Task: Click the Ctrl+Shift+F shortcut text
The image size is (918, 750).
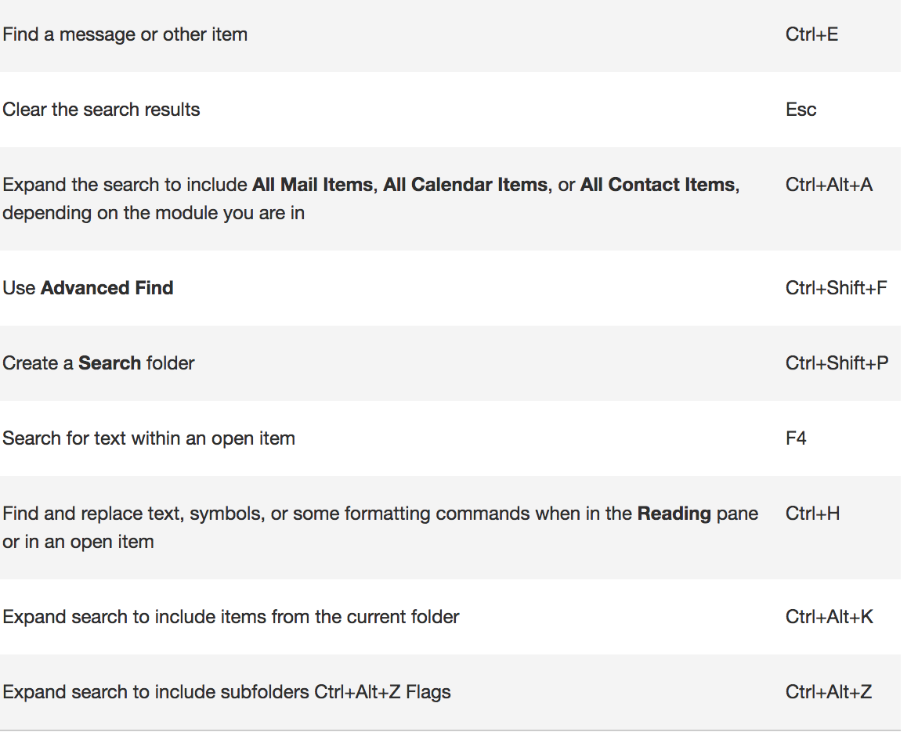Action: coord(836,288)
